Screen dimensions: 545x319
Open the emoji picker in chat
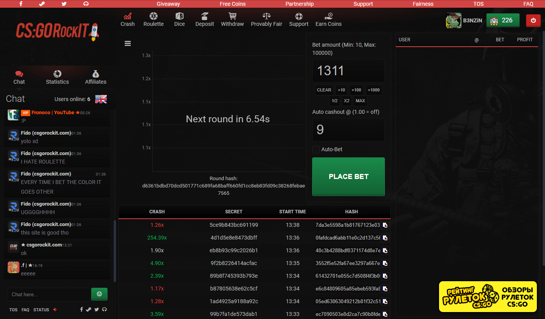coord(99,294)
